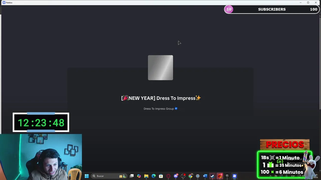This screenshot has height=180, width=321.
Task: Close the Roblox window
Action: pyautogui.click(x=316, y=2)
